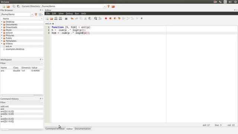Go to next breakpoint icon
238x134 pixels.
110,18
